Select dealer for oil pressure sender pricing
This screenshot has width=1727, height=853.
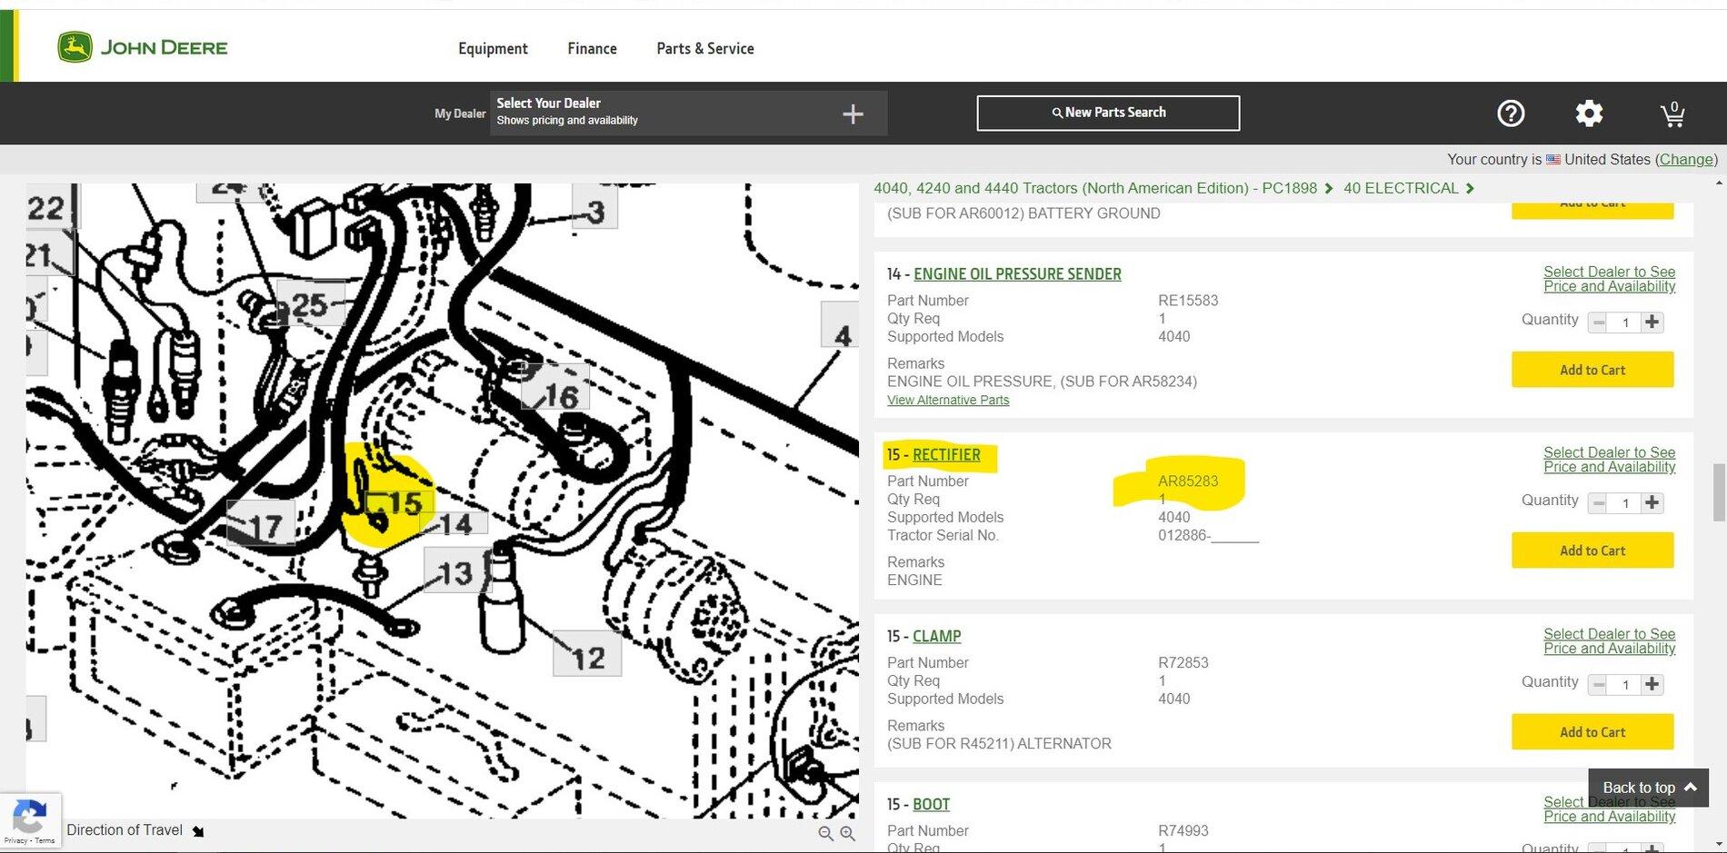tap(1609, 279)
